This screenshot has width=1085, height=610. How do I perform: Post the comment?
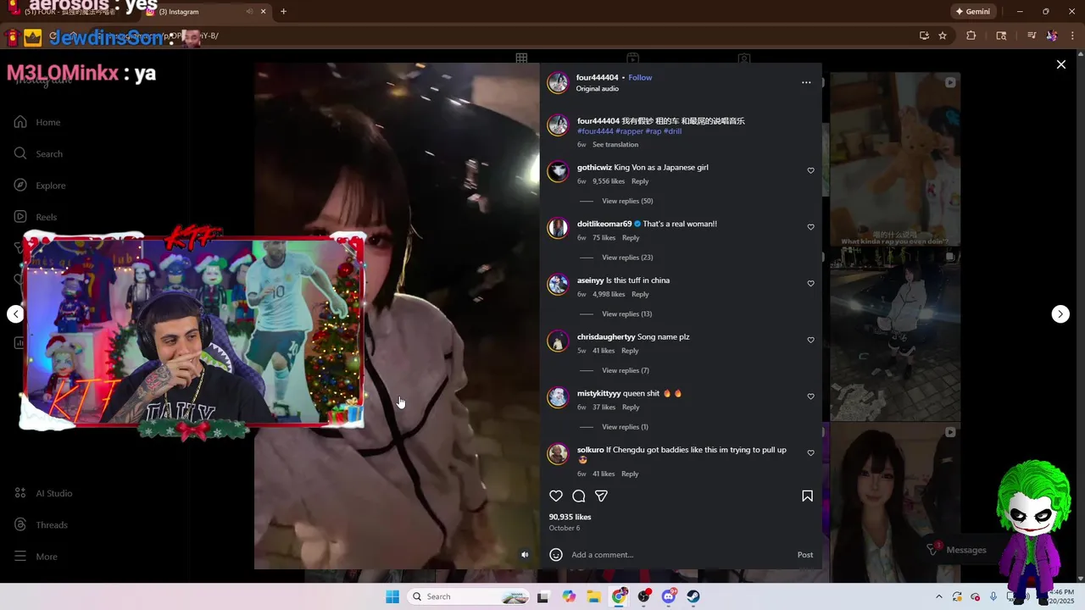805,555
